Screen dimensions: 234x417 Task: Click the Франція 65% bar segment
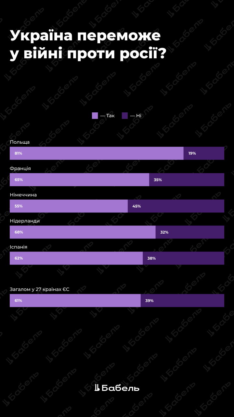[79, 180]
